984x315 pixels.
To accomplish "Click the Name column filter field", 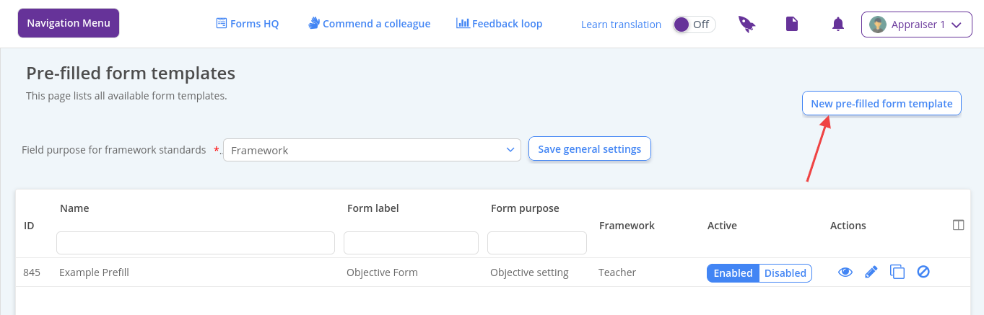I will 196,243.
